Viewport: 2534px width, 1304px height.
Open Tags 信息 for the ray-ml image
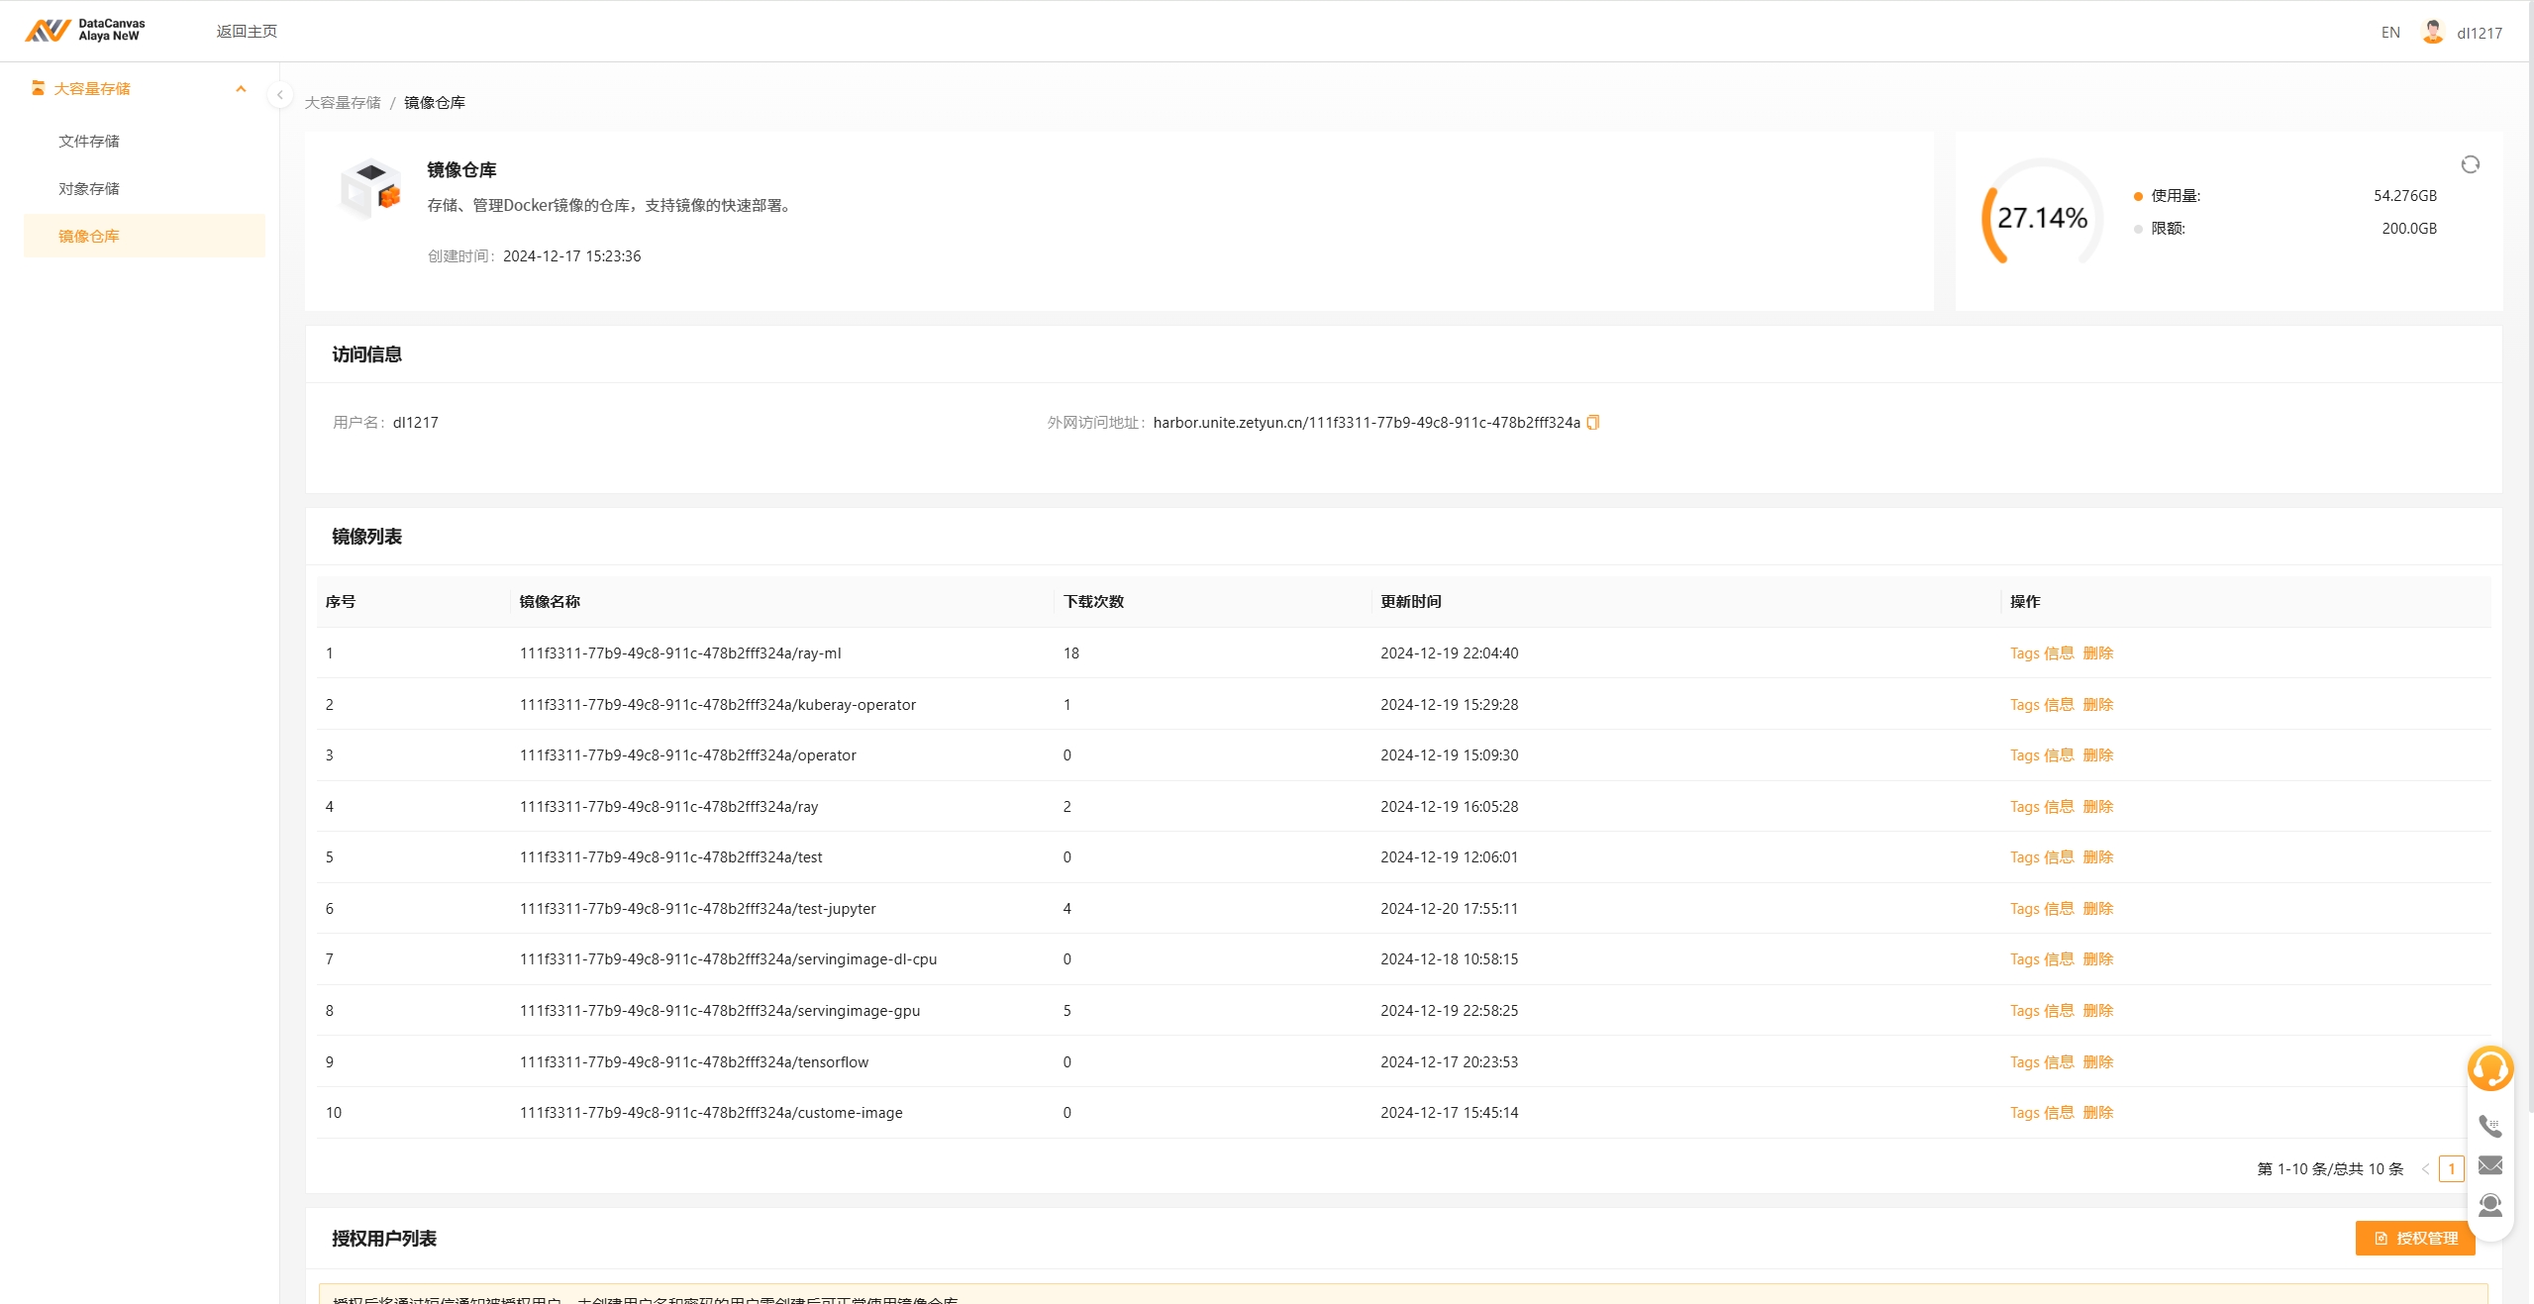2041,653
